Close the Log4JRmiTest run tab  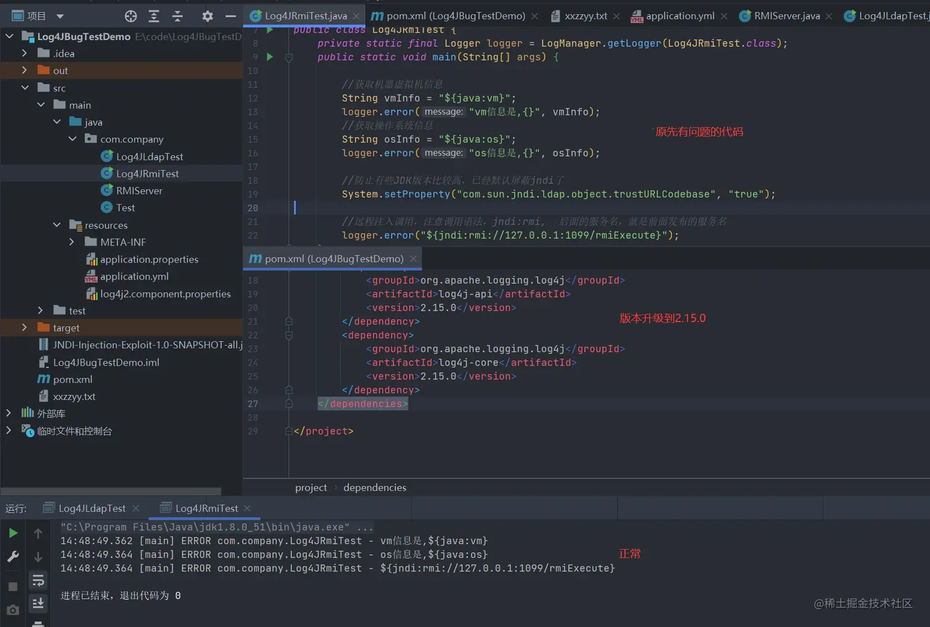[x=247, y=508]
